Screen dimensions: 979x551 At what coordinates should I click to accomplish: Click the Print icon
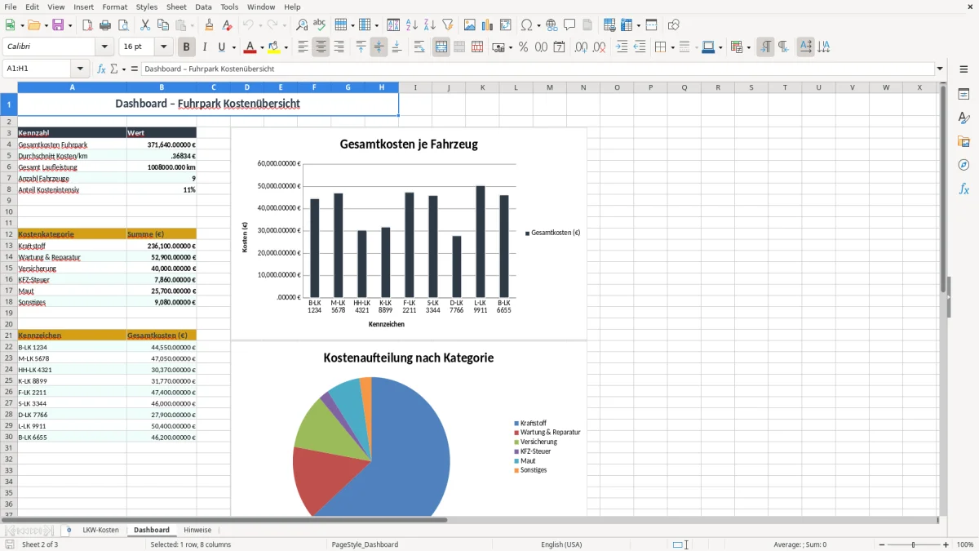pyautogui.click(x=105, y=25)
